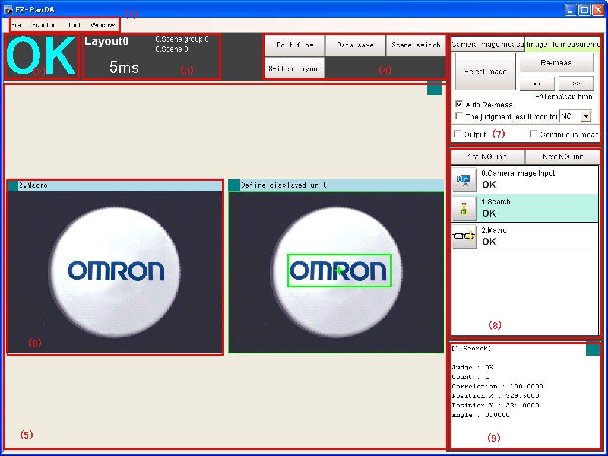The image size is (608, 456).
Task: Switch to Camera image measurement tab
Action: 487,44
